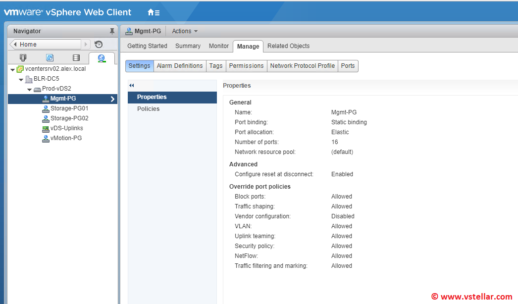Switch to Storage view icon
Image resolution: width=518 pixels, height=304 pixels.
[76, 58]
